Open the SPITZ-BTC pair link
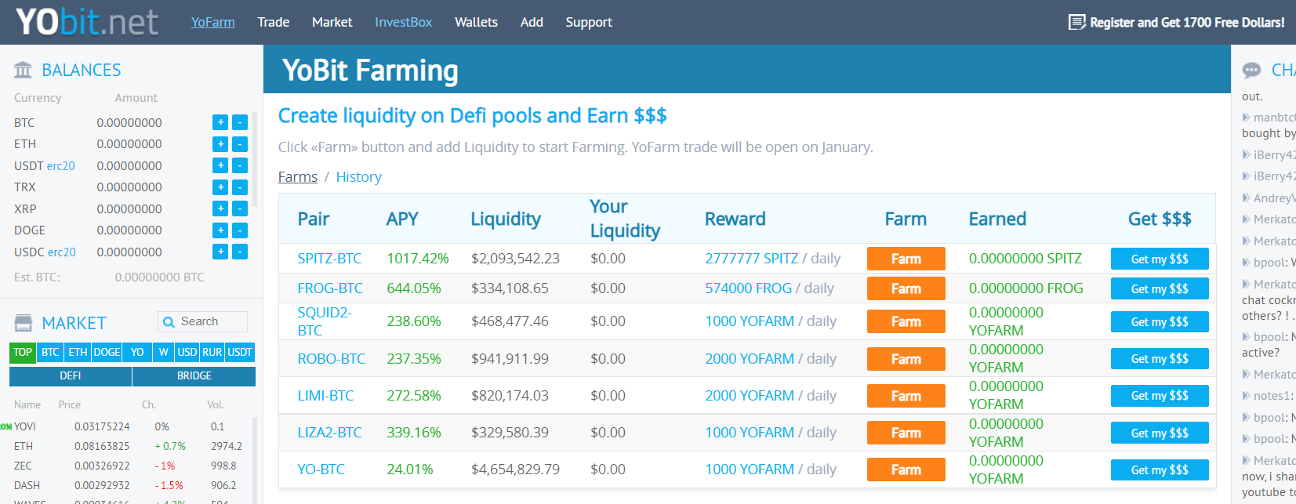The height and width of the screenshot is (504, 1296). click(329, 259)
